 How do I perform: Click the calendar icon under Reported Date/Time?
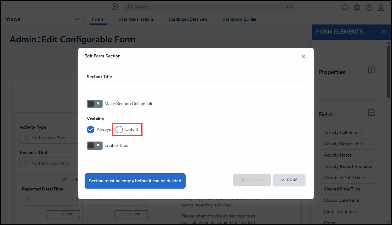pyautogui.click(x=28, y=200)
